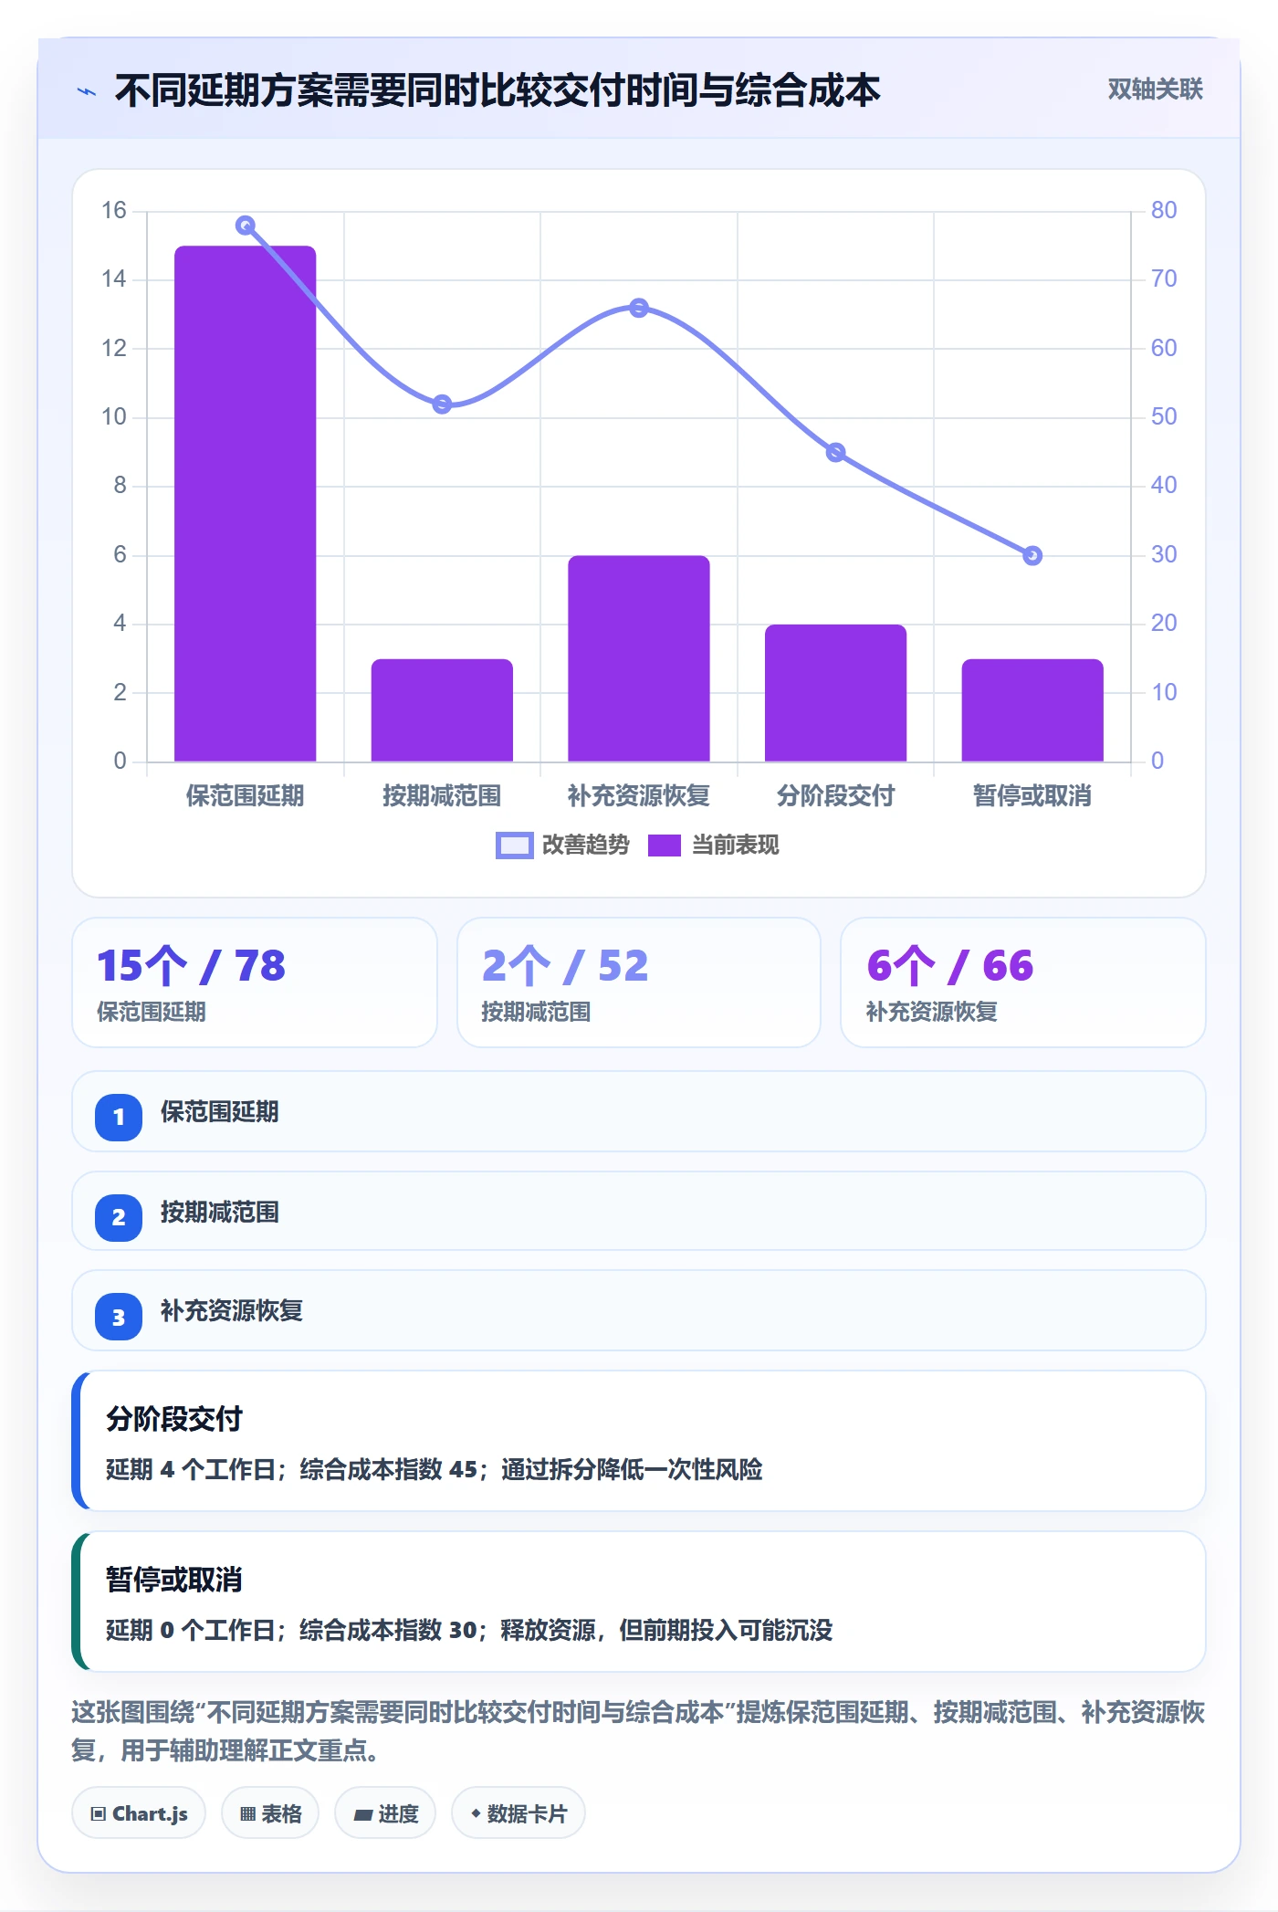Click the line point above 按期减范围
The image size is (1278, 1912).
442,404
